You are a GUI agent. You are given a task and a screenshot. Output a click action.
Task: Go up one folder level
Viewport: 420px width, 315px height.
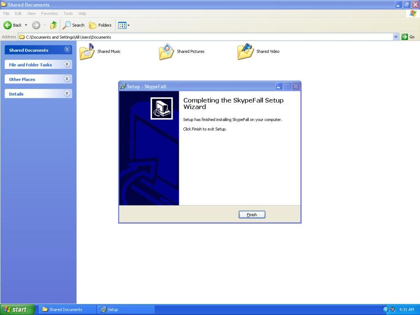pos(54,25)
